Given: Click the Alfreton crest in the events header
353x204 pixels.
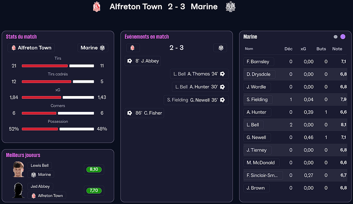Looking at the screenshot, I should pyautogui.click(x=132, y=48).
